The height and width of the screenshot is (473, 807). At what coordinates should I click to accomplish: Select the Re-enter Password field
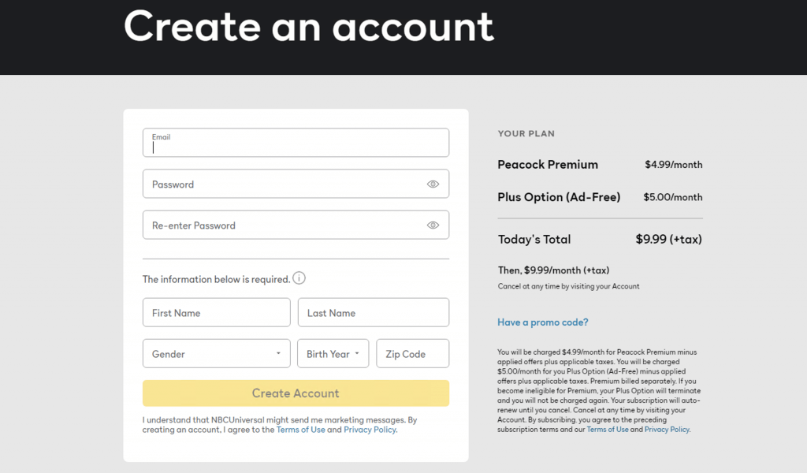(284, 225)
